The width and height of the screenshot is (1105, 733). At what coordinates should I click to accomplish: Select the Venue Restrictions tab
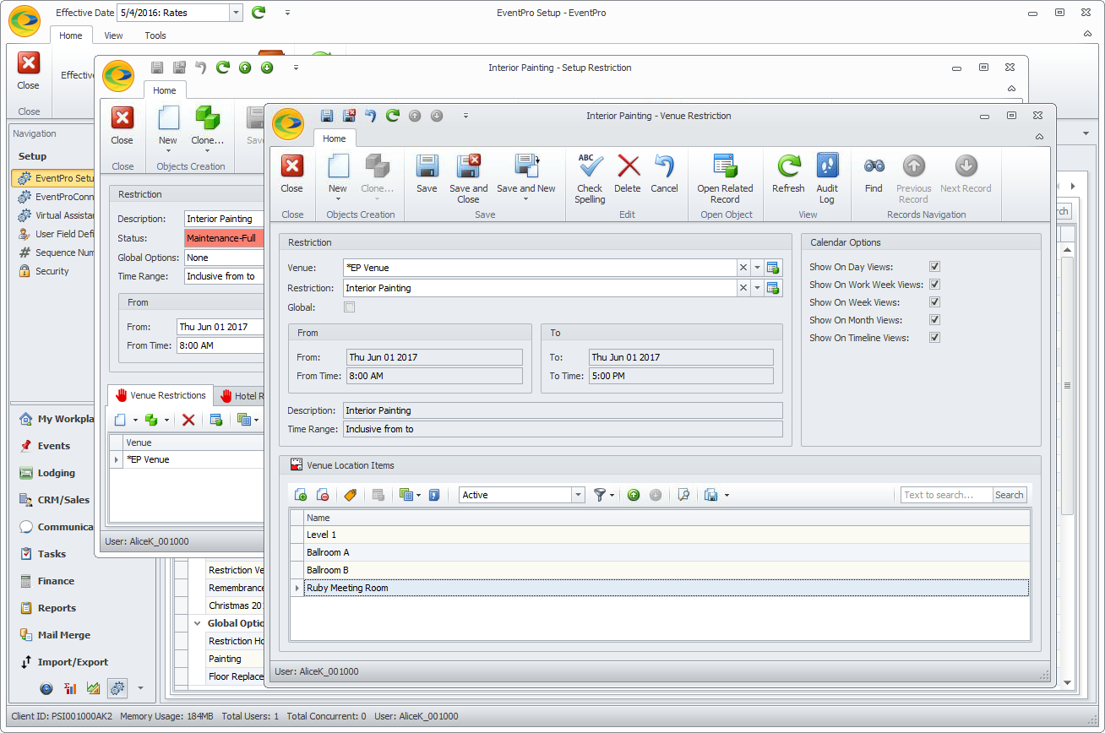(x=161, y=395)
